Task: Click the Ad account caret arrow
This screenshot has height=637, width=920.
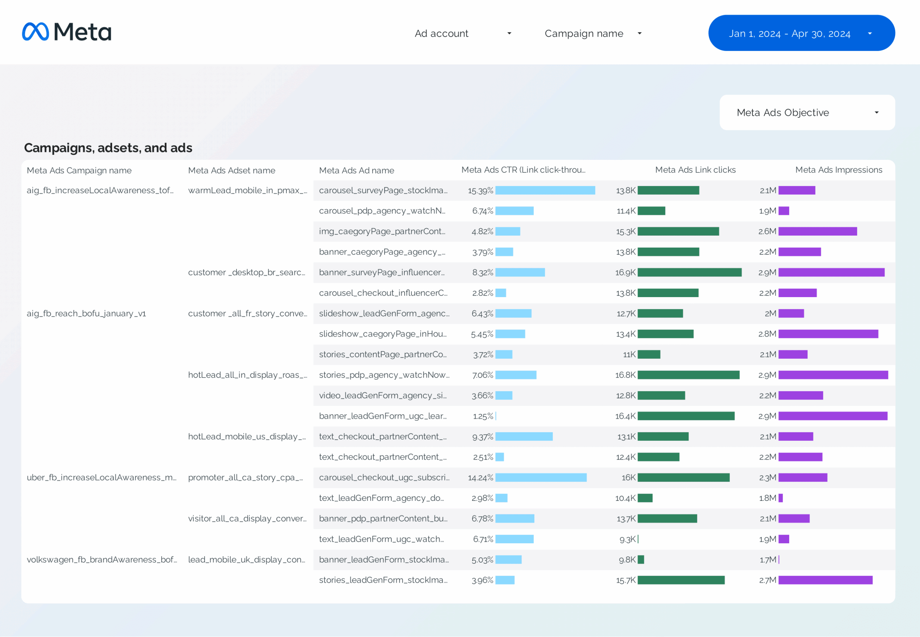Action: pos(509,33)
